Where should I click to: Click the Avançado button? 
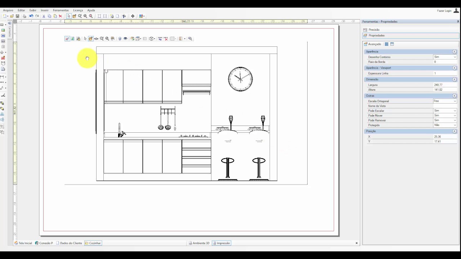(x=372, y=44)
